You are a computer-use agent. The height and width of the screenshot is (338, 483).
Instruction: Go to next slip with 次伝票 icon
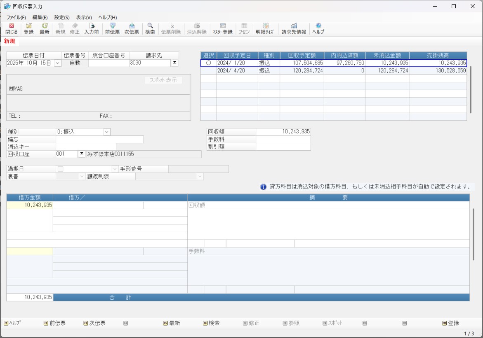point(132,28)
